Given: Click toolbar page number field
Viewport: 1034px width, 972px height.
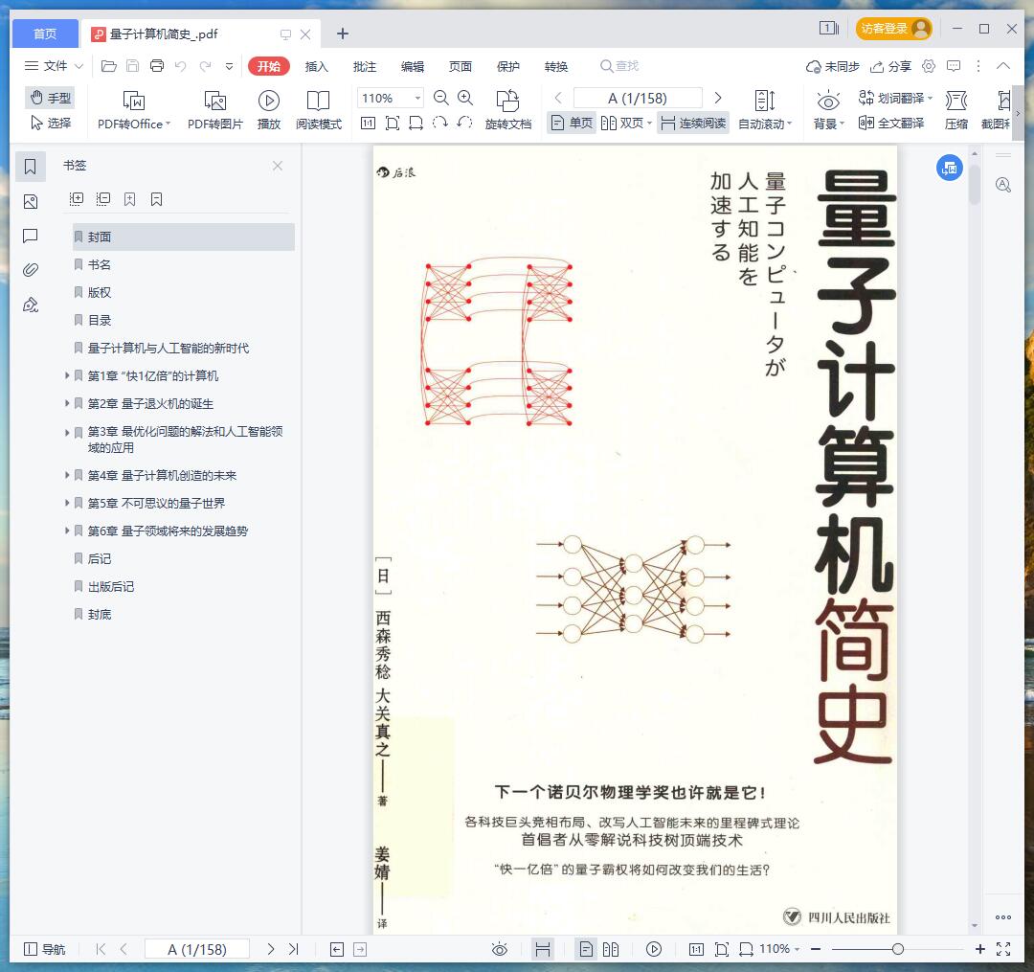Looking at the screenshot, I should pyautogui.click(x=638, y=98).
